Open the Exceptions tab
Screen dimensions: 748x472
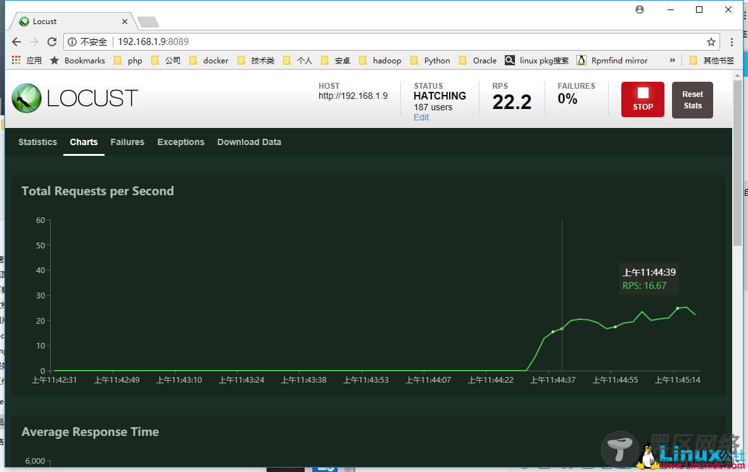(181, 142)
